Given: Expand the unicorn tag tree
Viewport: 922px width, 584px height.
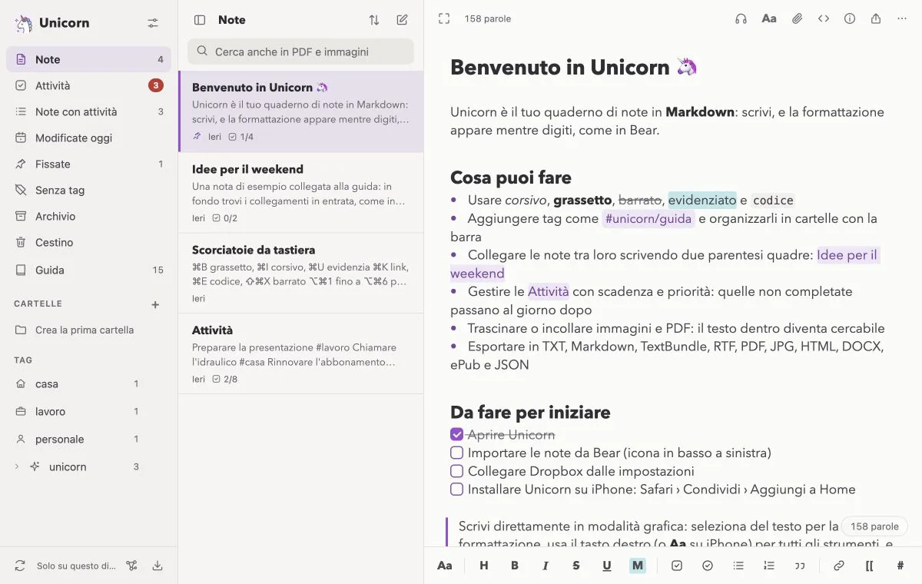Looking at the screenshot, I should coord(17,466).
